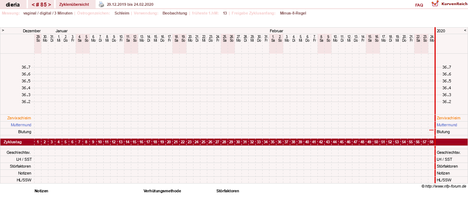468x205 pixels.
Task: Open the FAQ link
Action: 419,5
